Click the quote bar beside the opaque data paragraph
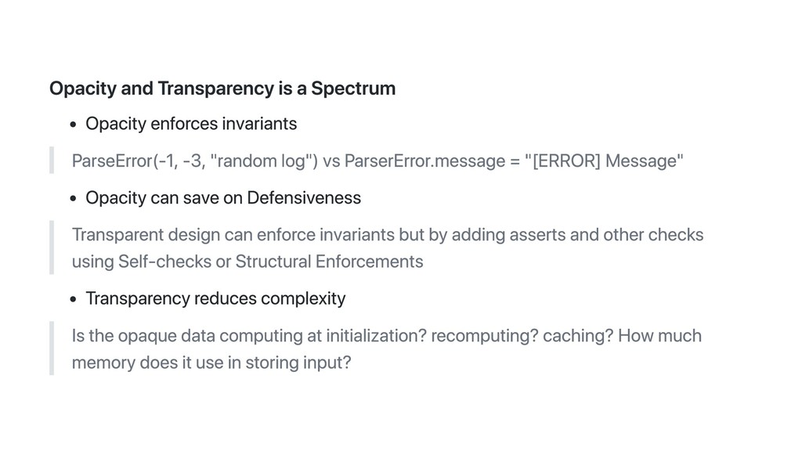 click(x=52, y=348)
